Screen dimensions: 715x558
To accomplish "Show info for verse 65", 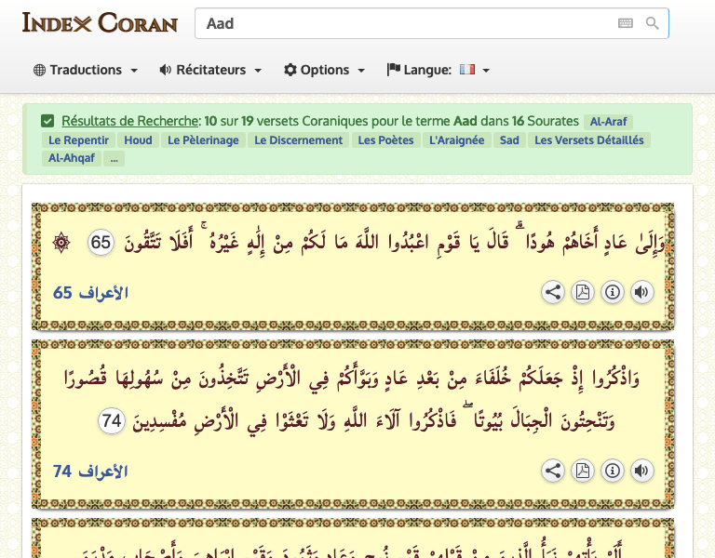I will pyautogui.click(x=612, y=293).
